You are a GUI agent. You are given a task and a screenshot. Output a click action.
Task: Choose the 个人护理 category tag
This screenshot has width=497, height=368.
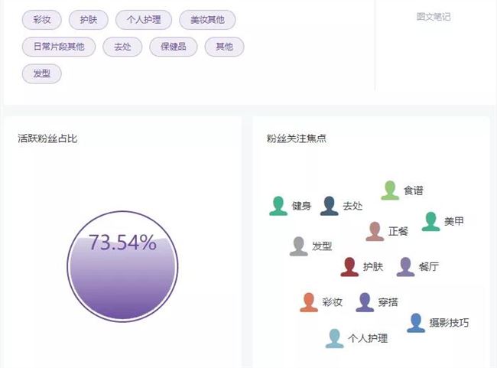[x=144, y=20]
